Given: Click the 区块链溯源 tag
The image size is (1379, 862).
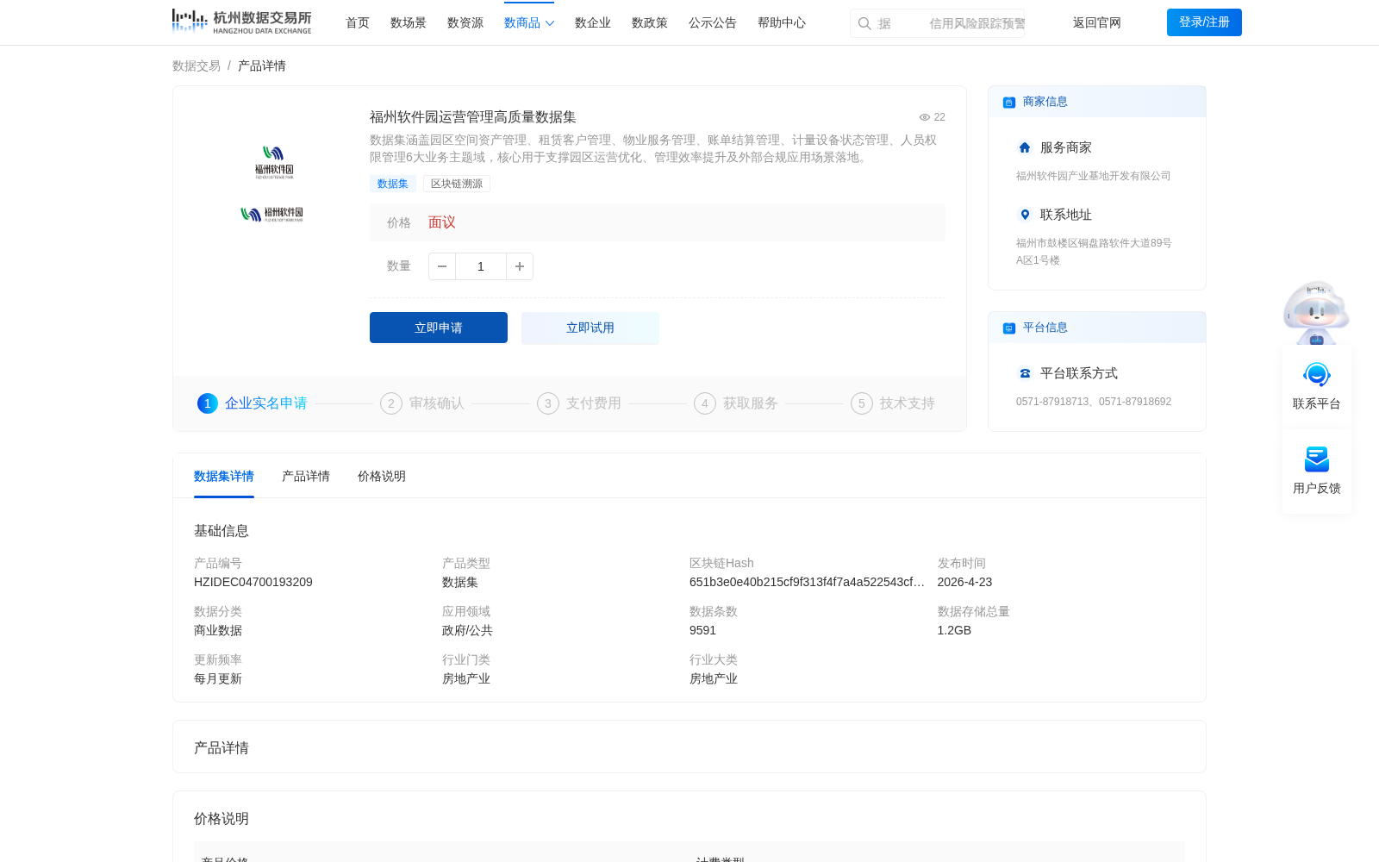Looking at the screenshot, I should tap(457, 184).
